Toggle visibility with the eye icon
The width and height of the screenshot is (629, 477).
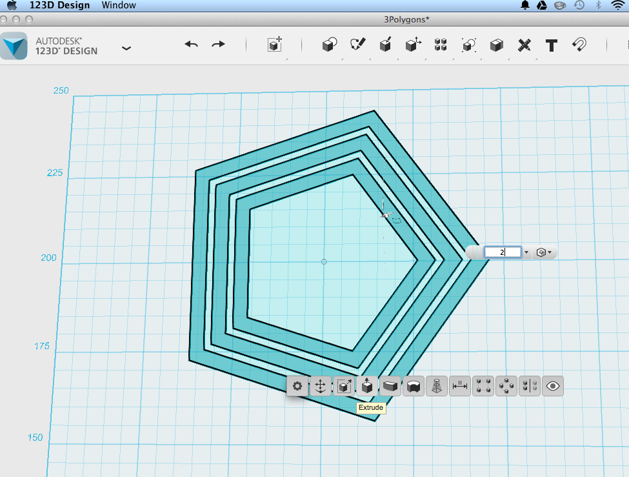tap(552, 386)
